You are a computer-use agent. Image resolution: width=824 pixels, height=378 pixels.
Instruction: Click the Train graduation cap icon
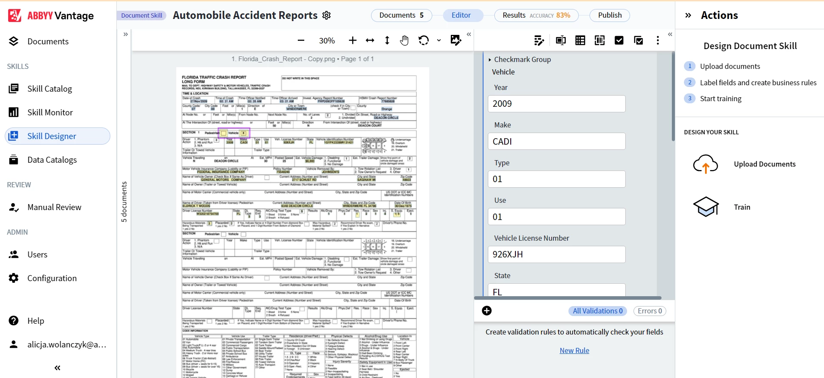pyautogui.click(x=706, y=207)
